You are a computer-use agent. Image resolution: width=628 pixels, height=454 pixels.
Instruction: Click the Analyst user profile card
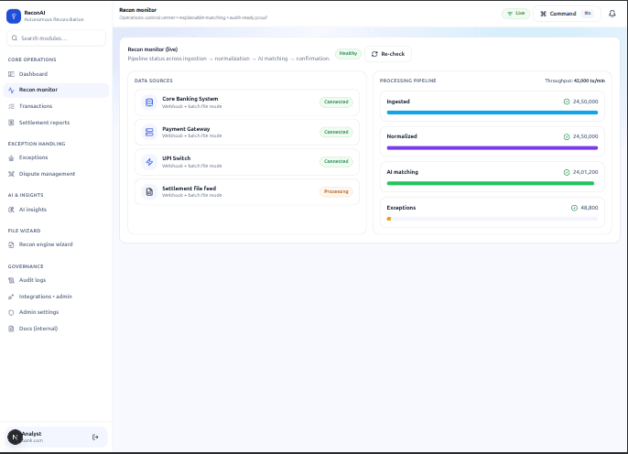point(56,438)
